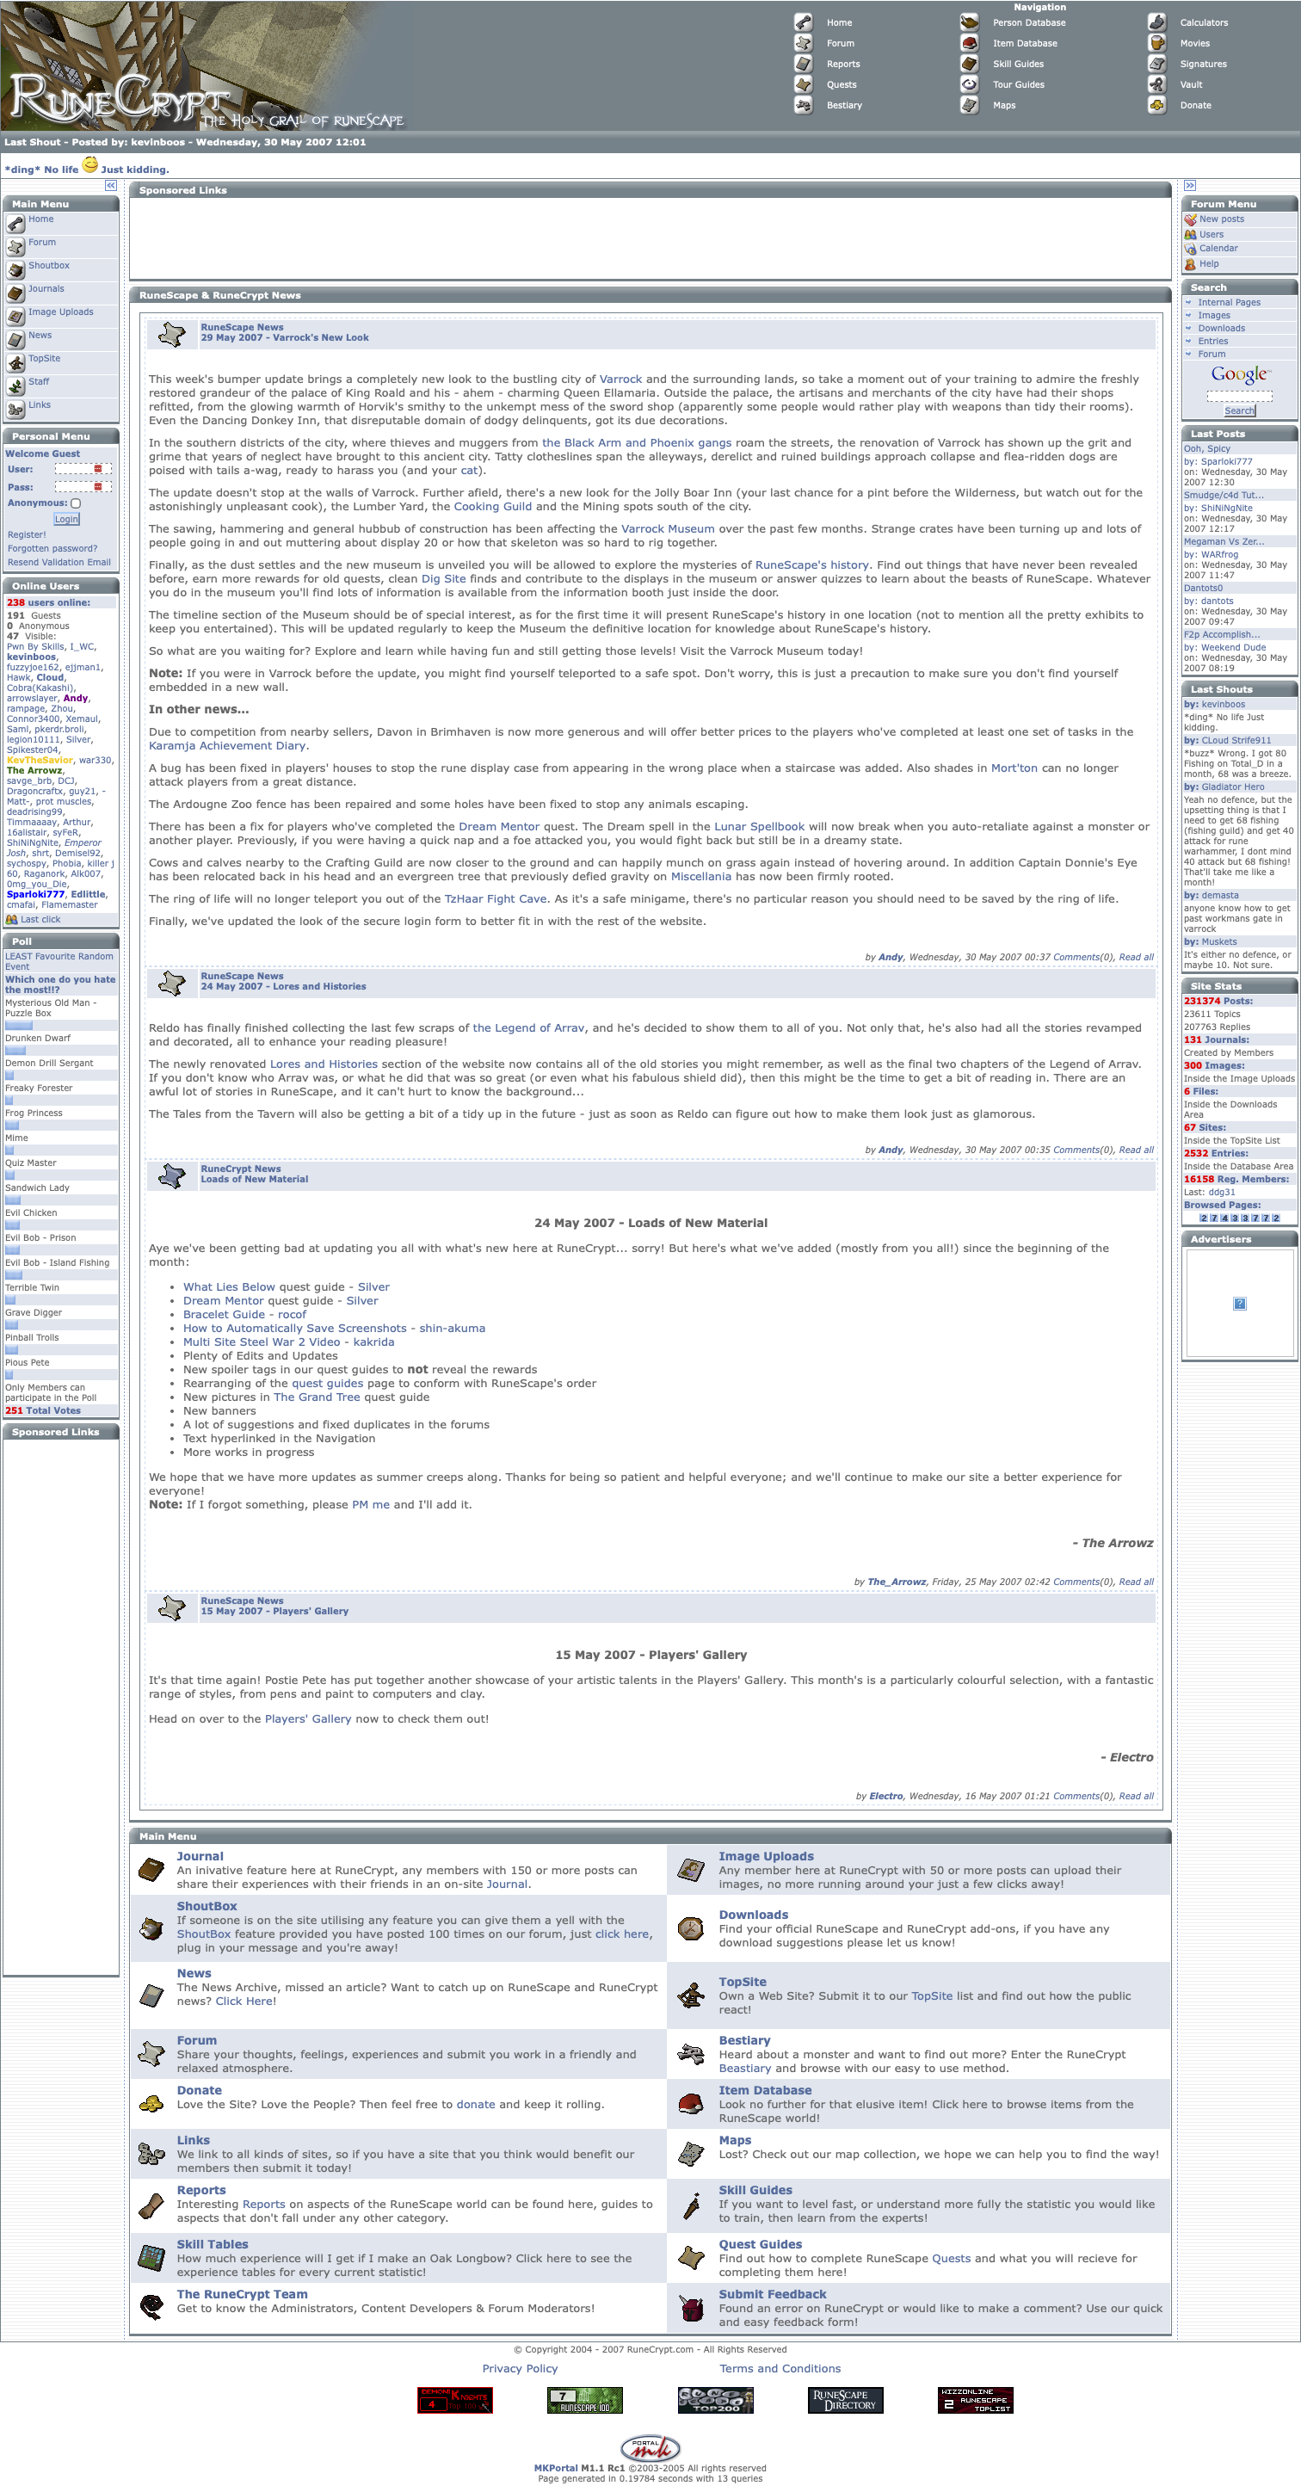Open Links in the sidebar Main Menu

point(40,405)
